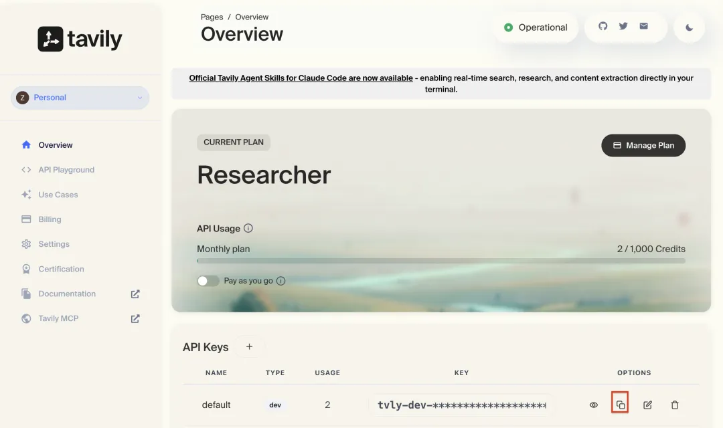
Task: Open Documentation link in sidebar
Action: coord(68,294)
